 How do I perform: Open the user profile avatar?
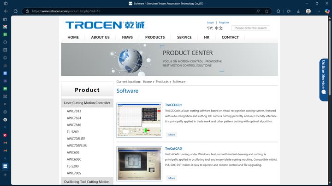[308, 11]
